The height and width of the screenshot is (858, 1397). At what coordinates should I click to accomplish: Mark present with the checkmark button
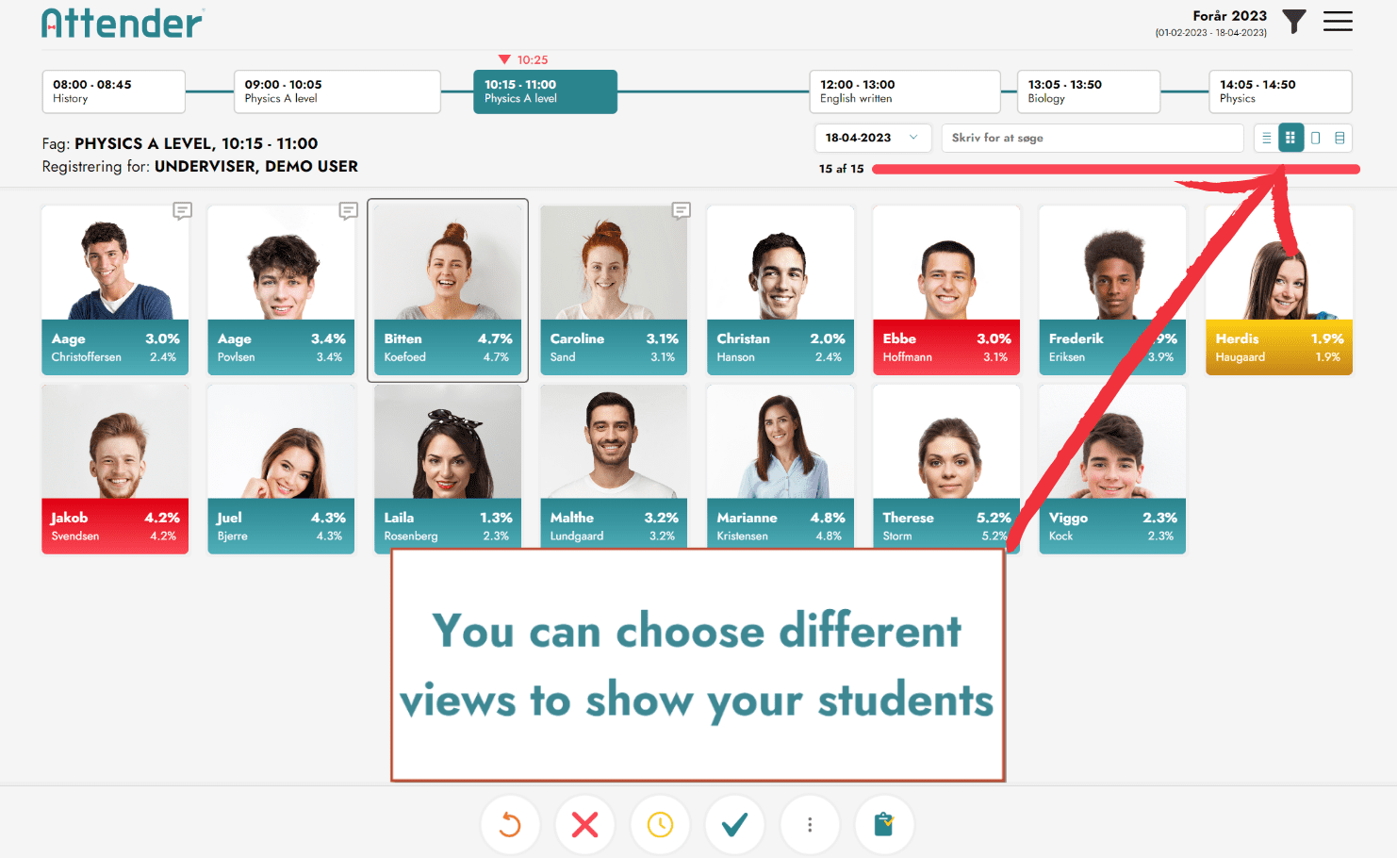[x=734, y=825]
